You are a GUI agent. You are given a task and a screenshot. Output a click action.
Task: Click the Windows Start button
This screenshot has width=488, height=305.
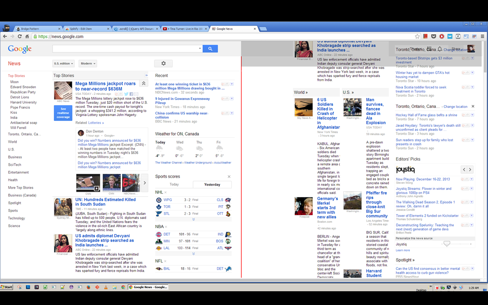6,287
